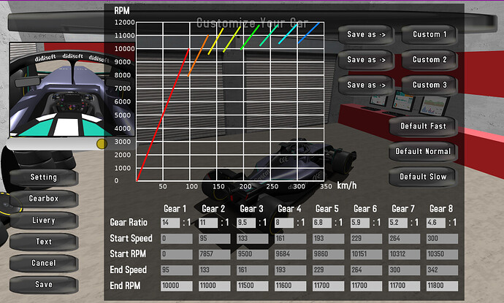Click Gear 5 Start RPM value 9860
504x303 pixels.
328,254
